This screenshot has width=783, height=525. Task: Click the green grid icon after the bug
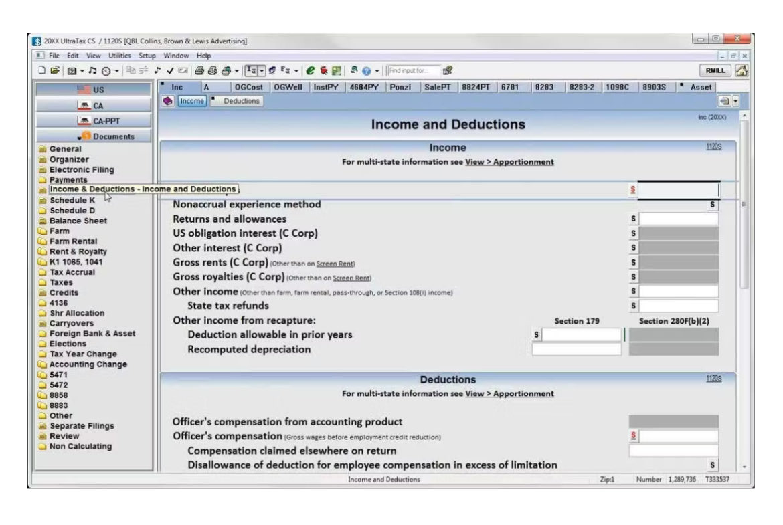pyautogui.click(x=336, y=70)
